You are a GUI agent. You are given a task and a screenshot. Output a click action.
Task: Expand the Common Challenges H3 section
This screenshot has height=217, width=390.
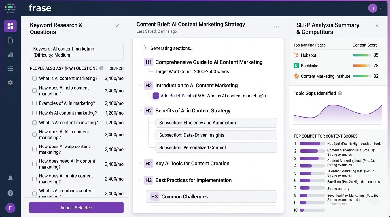click(211, 197)
